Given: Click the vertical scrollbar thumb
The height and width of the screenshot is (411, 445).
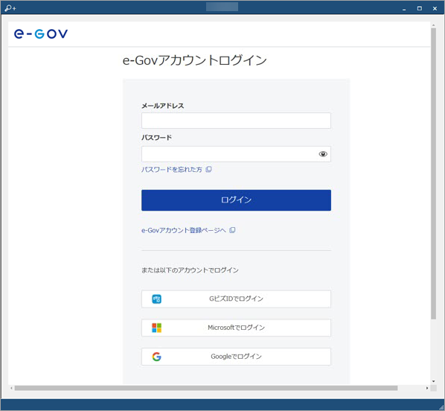Looking at the screenshot, I should [433, 173].
